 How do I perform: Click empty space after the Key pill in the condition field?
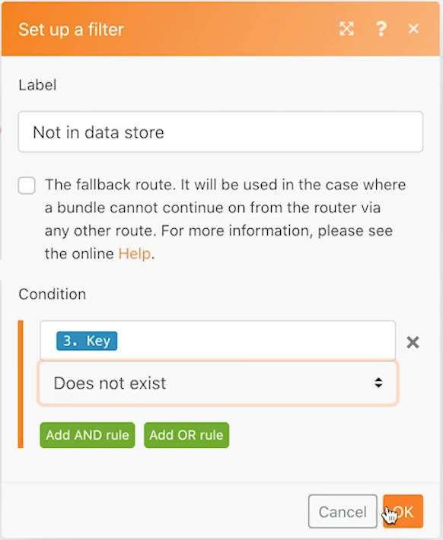click(255, 341)
